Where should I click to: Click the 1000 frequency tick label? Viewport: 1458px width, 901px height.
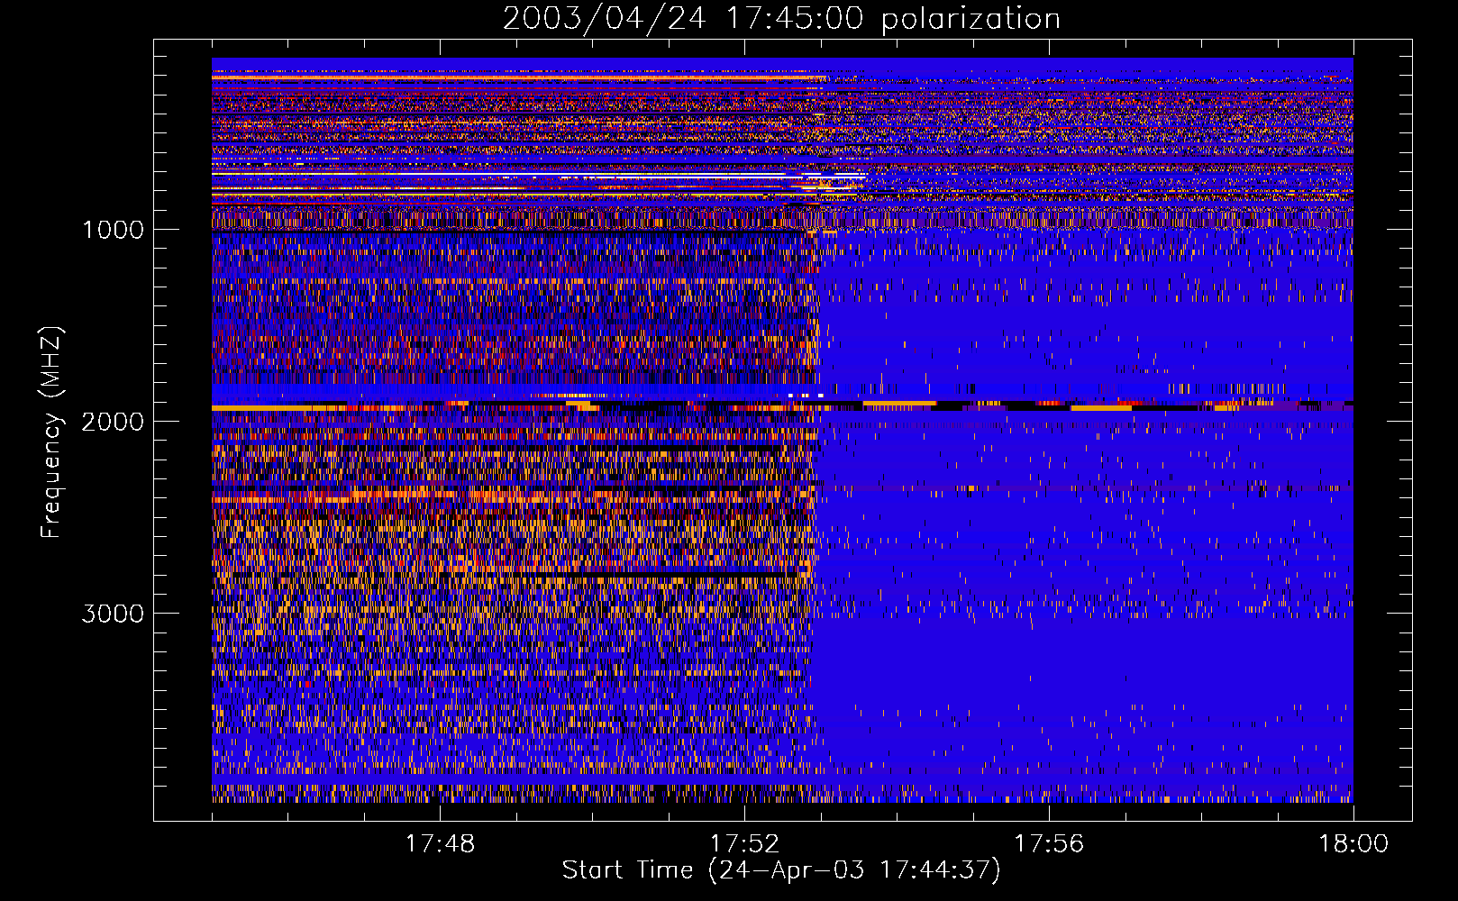pos(114,230)
